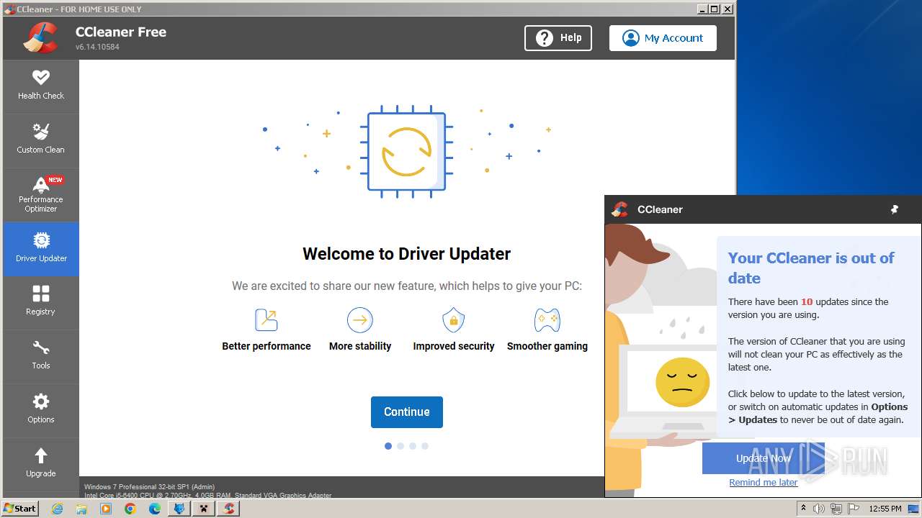Open the Custom Clean section
This screenshot has width=922, height=518.
[x=41, y=140]
